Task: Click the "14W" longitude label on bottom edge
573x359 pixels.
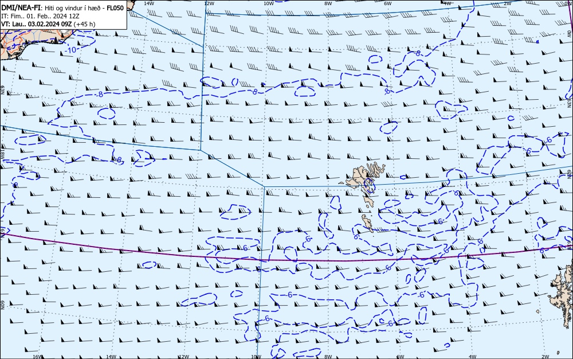Action: [x=111, y=357]
